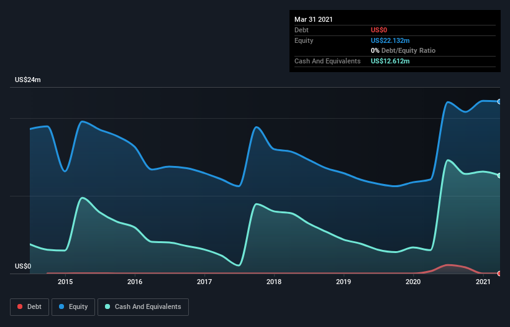This screenshot has height=327, width=510.
Task: Toggle the Equity series legend button
Action: 73,307
